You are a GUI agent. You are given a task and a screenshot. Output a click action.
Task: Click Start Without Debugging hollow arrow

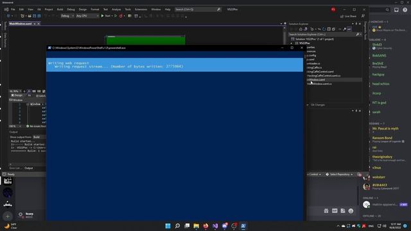(116, 16)
